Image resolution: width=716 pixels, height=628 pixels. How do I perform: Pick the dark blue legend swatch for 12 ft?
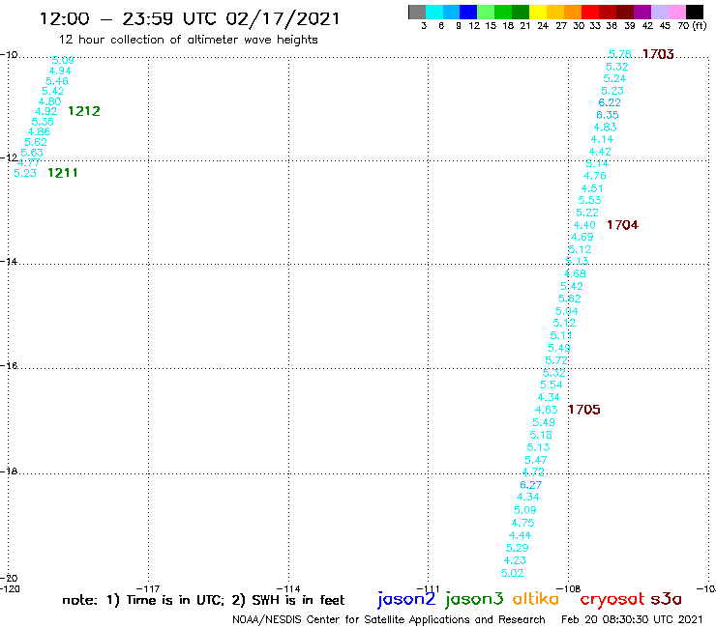pyautogui.click(x=468, y=12)
